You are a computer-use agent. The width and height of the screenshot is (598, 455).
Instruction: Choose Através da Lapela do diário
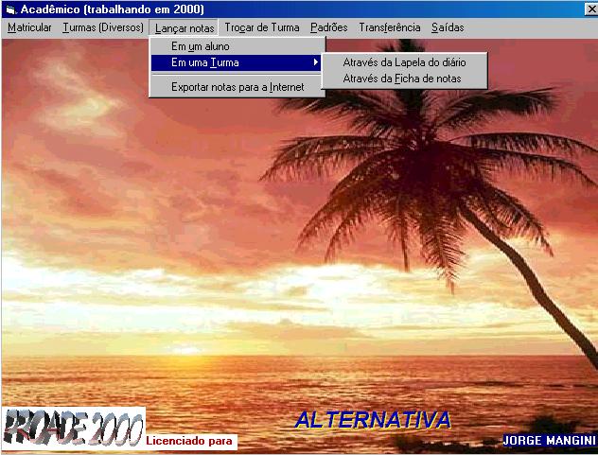(x=404, y=62)
